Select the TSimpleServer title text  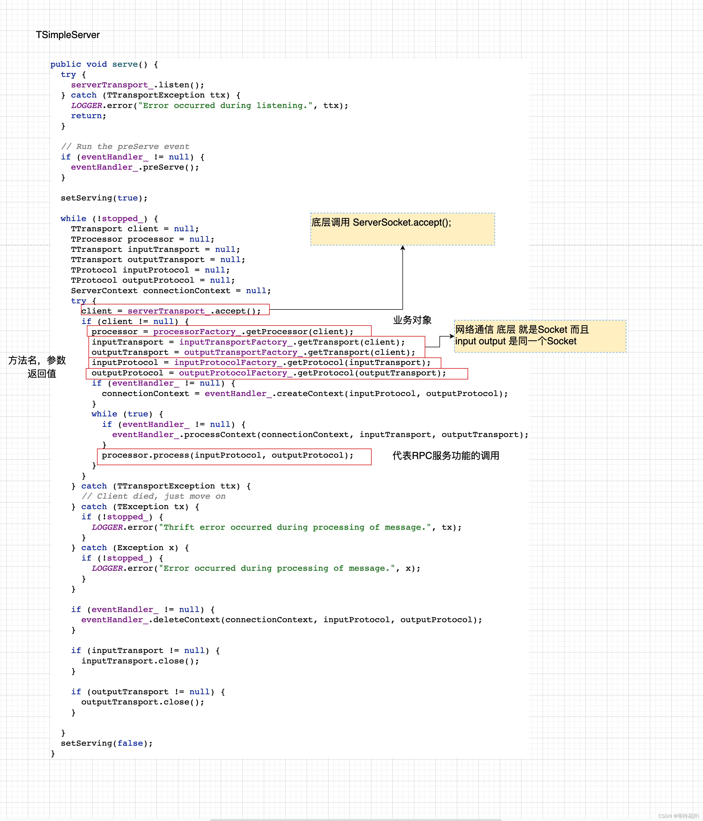68,35
